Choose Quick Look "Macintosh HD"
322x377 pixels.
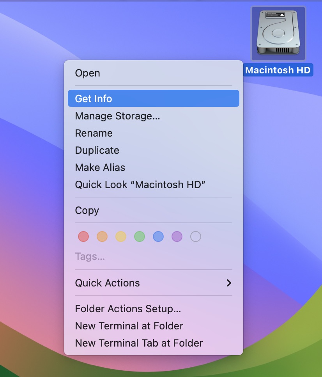tap(154, 185)
